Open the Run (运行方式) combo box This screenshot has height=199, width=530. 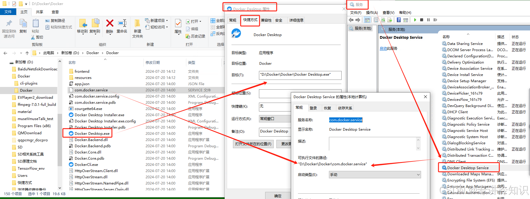(x=275, y=119)
